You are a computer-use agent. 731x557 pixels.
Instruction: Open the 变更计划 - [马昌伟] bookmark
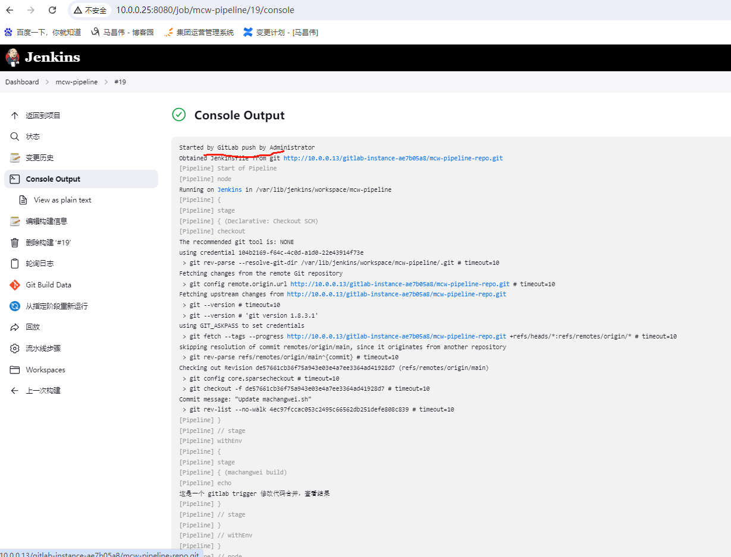point(281,32)
